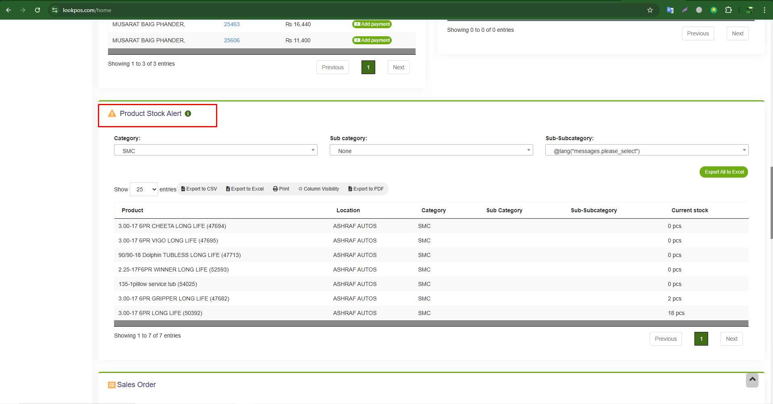Click the Google Translate extension icon
Viewport: 773px width, 404px height.
pos(670,10)
